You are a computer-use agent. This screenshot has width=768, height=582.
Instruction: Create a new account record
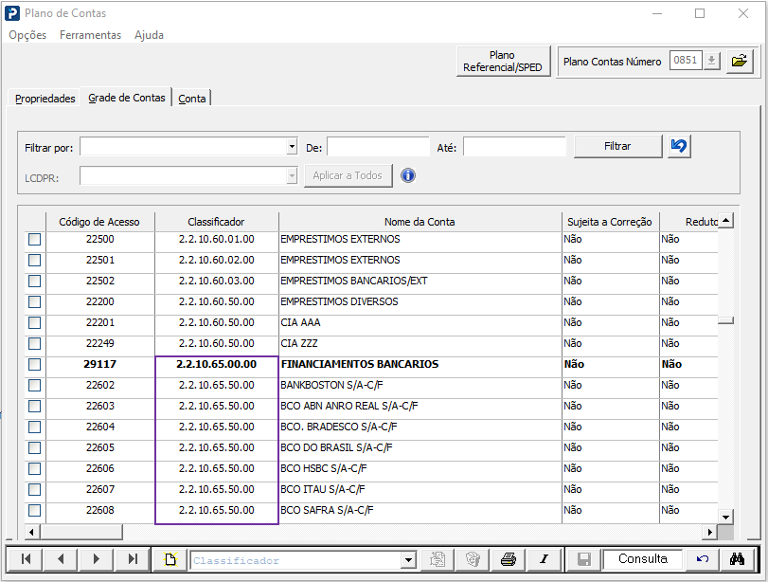170,559
